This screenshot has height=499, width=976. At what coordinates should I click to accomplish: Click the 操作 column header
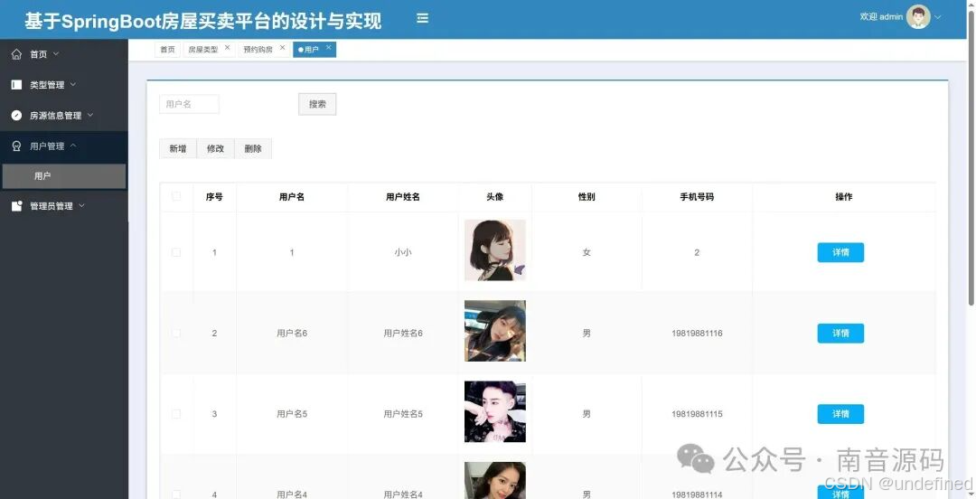pos(843,197)
